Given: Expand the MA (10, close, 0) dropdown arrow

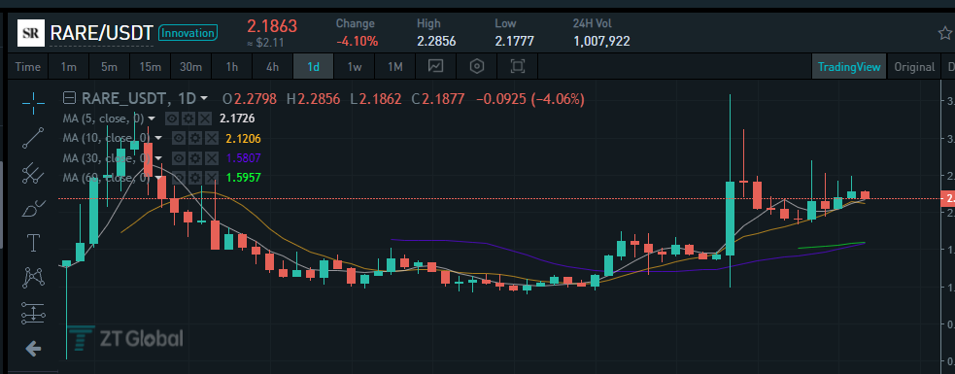Looking at the screenshot, I should pos(158,139).
